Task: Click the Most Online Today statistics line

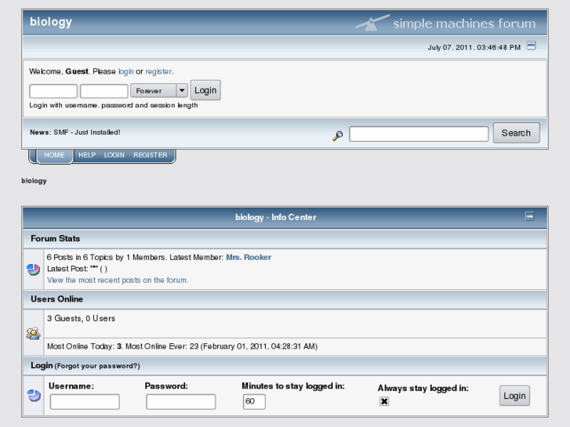Action: [x=182, y=346]
